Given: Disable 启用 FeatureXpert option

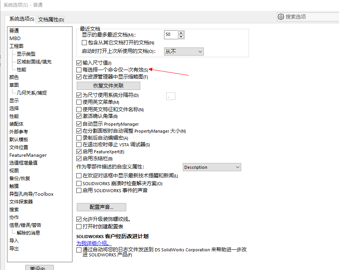Looking at the screenshot, I should (x=79, y=151).
